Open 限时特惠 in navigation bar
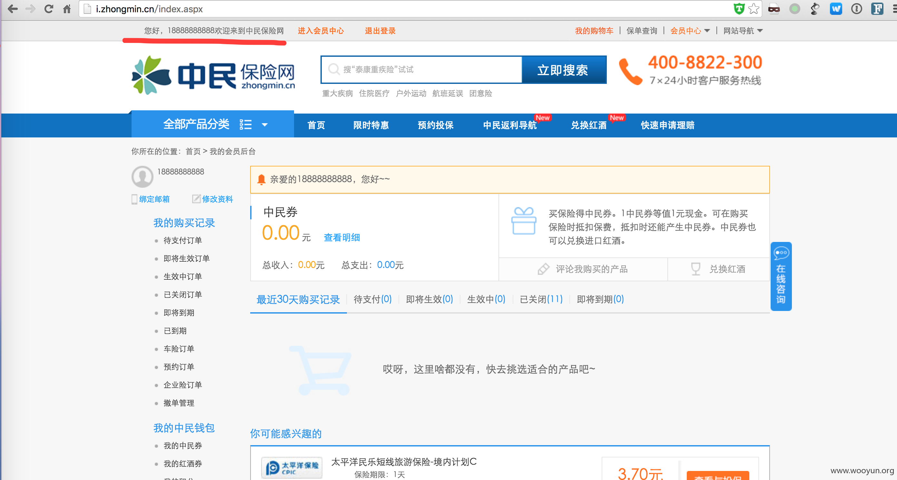The width and height of the screenshot is (897, 480). pos(371,125)
